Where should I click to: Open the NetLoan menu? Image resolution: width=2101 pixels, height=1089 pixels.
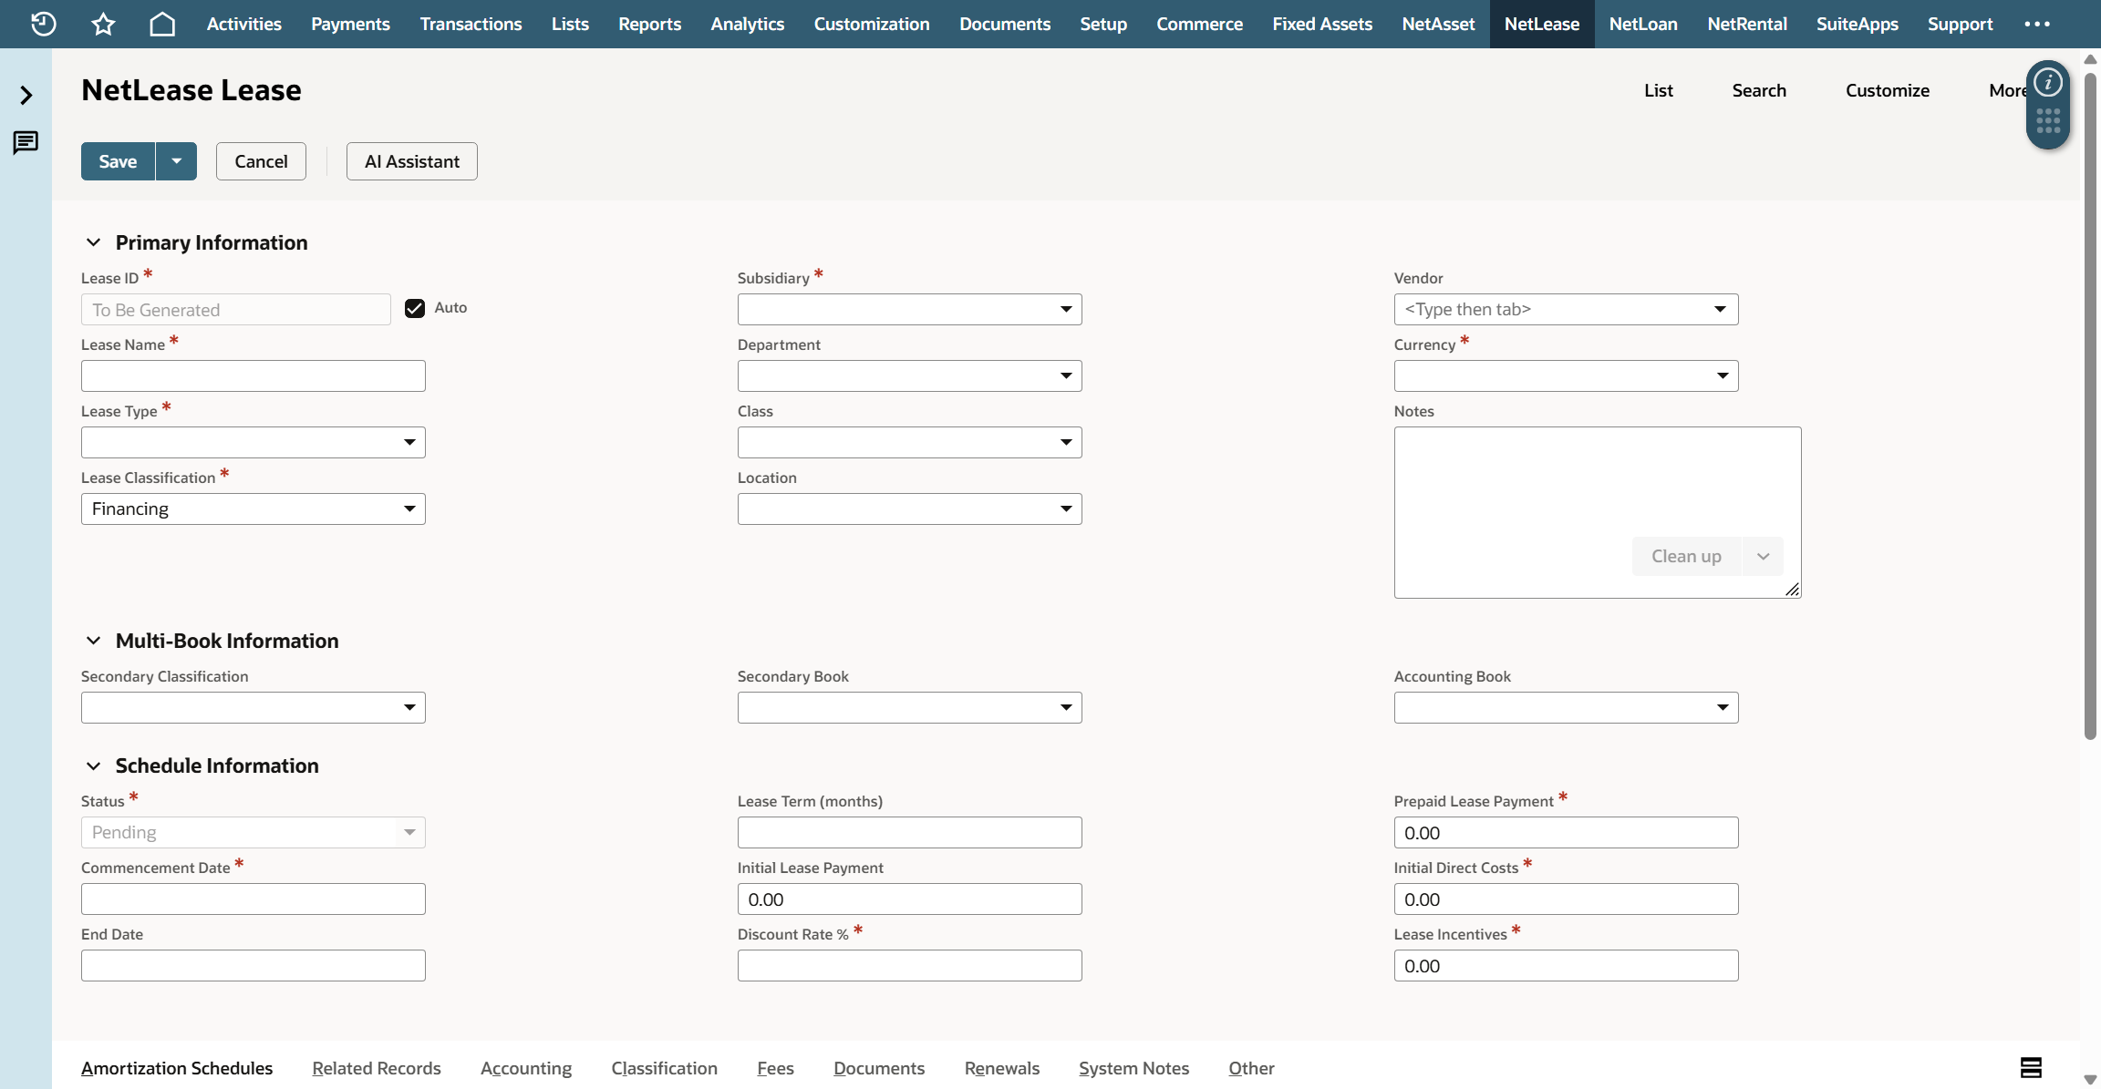1643,24
